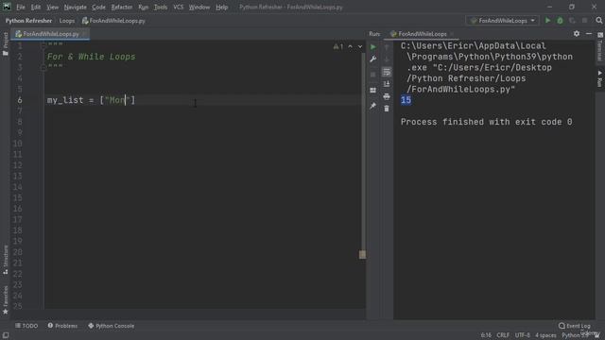Click the editor vertical scrollbar marker
Screen dimensions: 605x340
point(362,254)
